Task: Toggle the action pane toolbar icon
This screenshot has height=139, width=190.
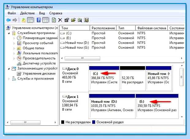Action: [x=46, y=20]
